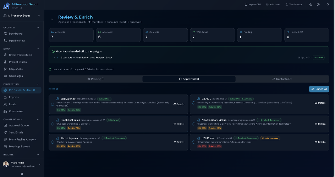
Task: Show Details for SDR Agency
Action: 179,104
